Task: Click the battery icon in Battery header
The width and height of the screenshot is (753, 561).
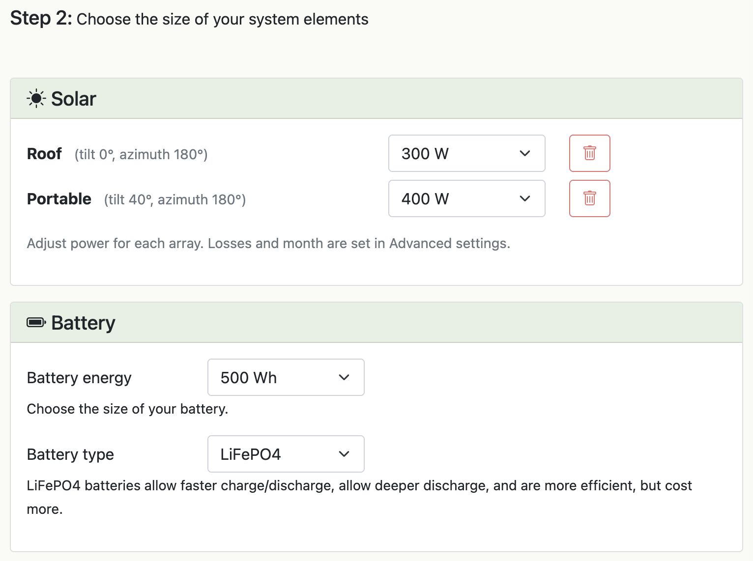Action: (x=36, y=323)
